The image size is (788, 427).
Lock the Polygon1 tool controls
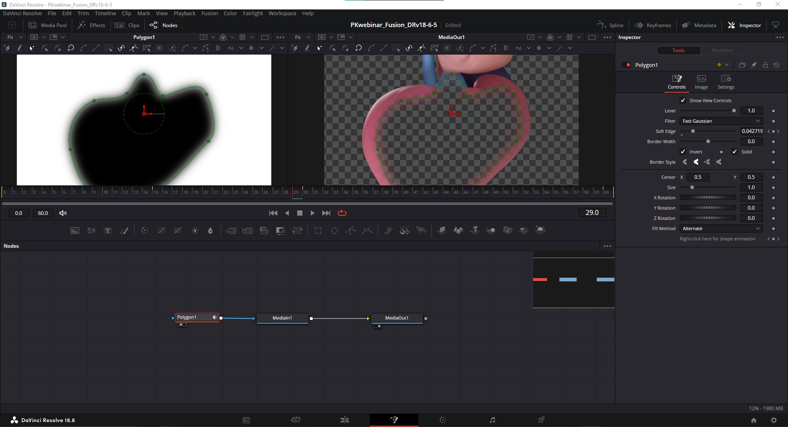(765, 65)
